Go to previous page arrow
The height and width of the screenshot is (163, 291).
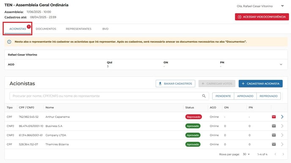pos(275,154)
